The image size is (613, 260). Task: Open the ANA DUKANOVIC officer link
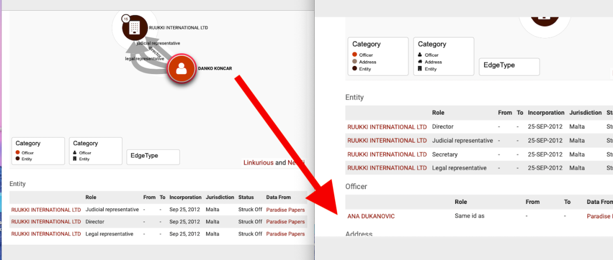click(371, 216)
